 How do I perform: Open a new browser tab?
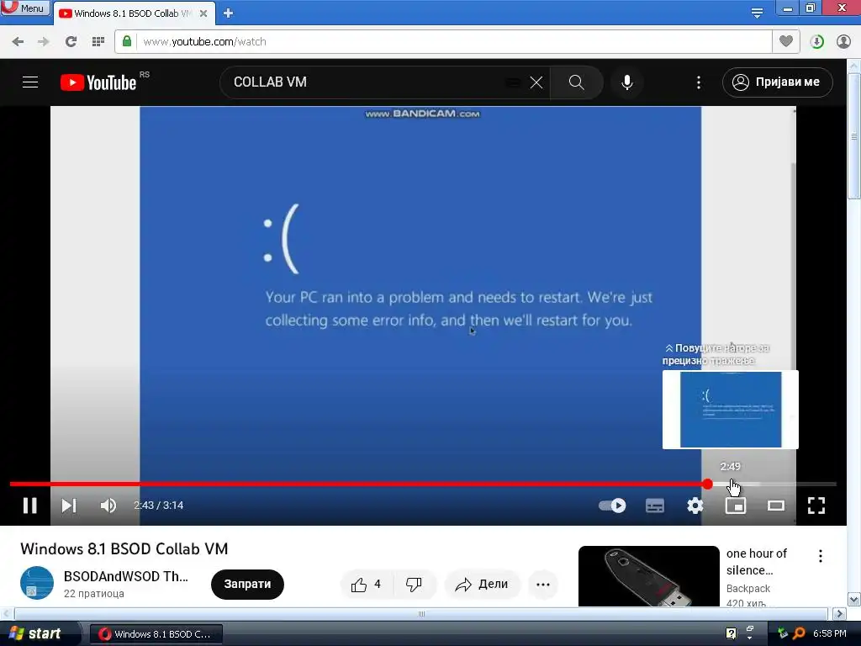point(228,13)
